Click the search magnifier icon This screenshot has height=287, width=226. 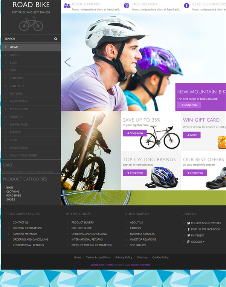(x=55, y=39)
